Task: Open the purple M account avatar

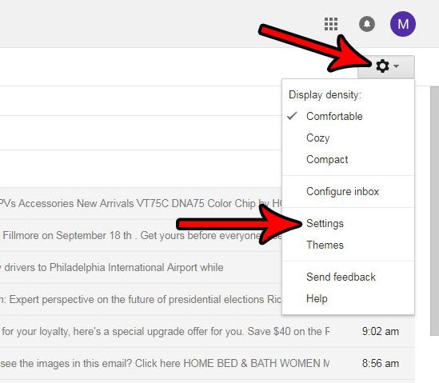Action: [402, 24]
